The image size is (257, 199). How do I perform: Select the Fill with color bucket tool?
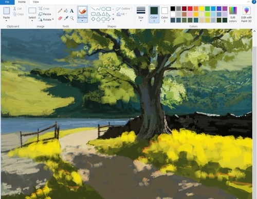66,11
